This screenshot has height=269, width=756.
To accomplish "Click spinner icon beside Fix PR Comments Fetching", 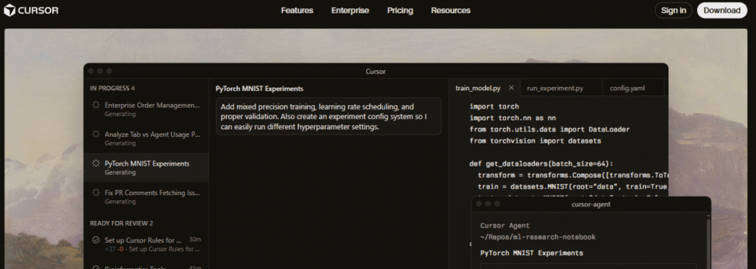I will coord(95,193).
